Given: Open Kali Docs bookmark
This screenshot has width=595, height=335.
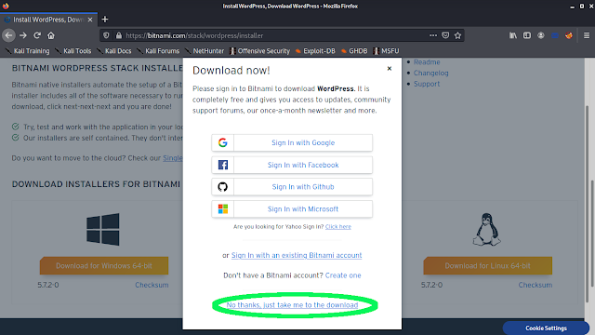Looking at the screenshot, I should point(114,51).
